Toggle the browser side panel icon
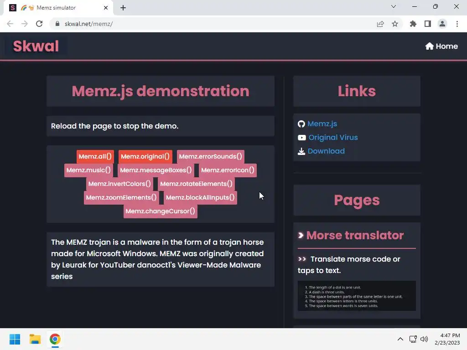This screenshot has height=350, width=467. (x=428, y=24)
